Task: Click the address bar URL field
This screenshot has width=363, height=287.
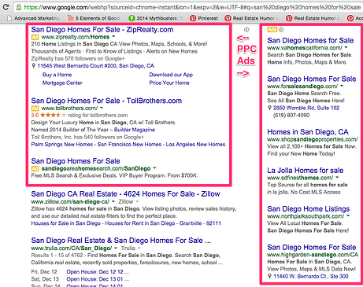Action: 188,7
